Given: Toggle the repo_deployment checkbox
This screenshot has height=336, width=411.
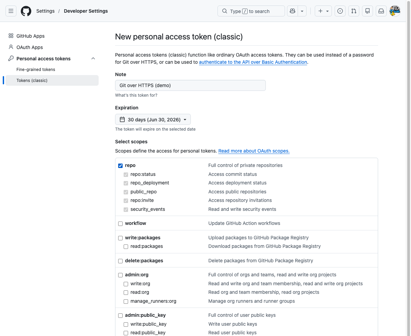Looking at the screenshot, I should (126, 183).
